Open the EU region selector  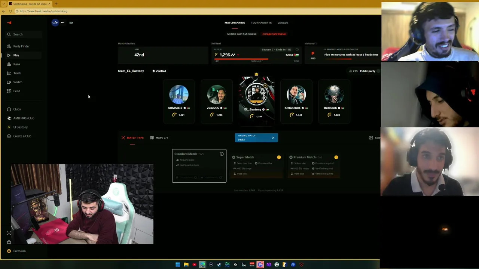tap(71, 23)
